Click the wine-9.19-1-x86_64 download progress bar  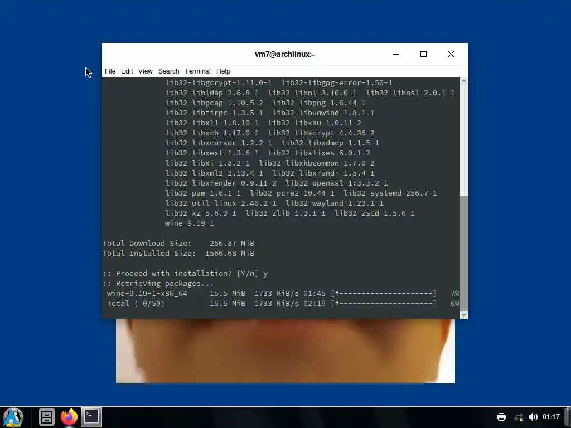coord(384,293)
